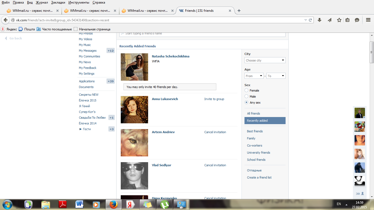Cancel invitation for Artem Andriev

click(x=215, y=132)
